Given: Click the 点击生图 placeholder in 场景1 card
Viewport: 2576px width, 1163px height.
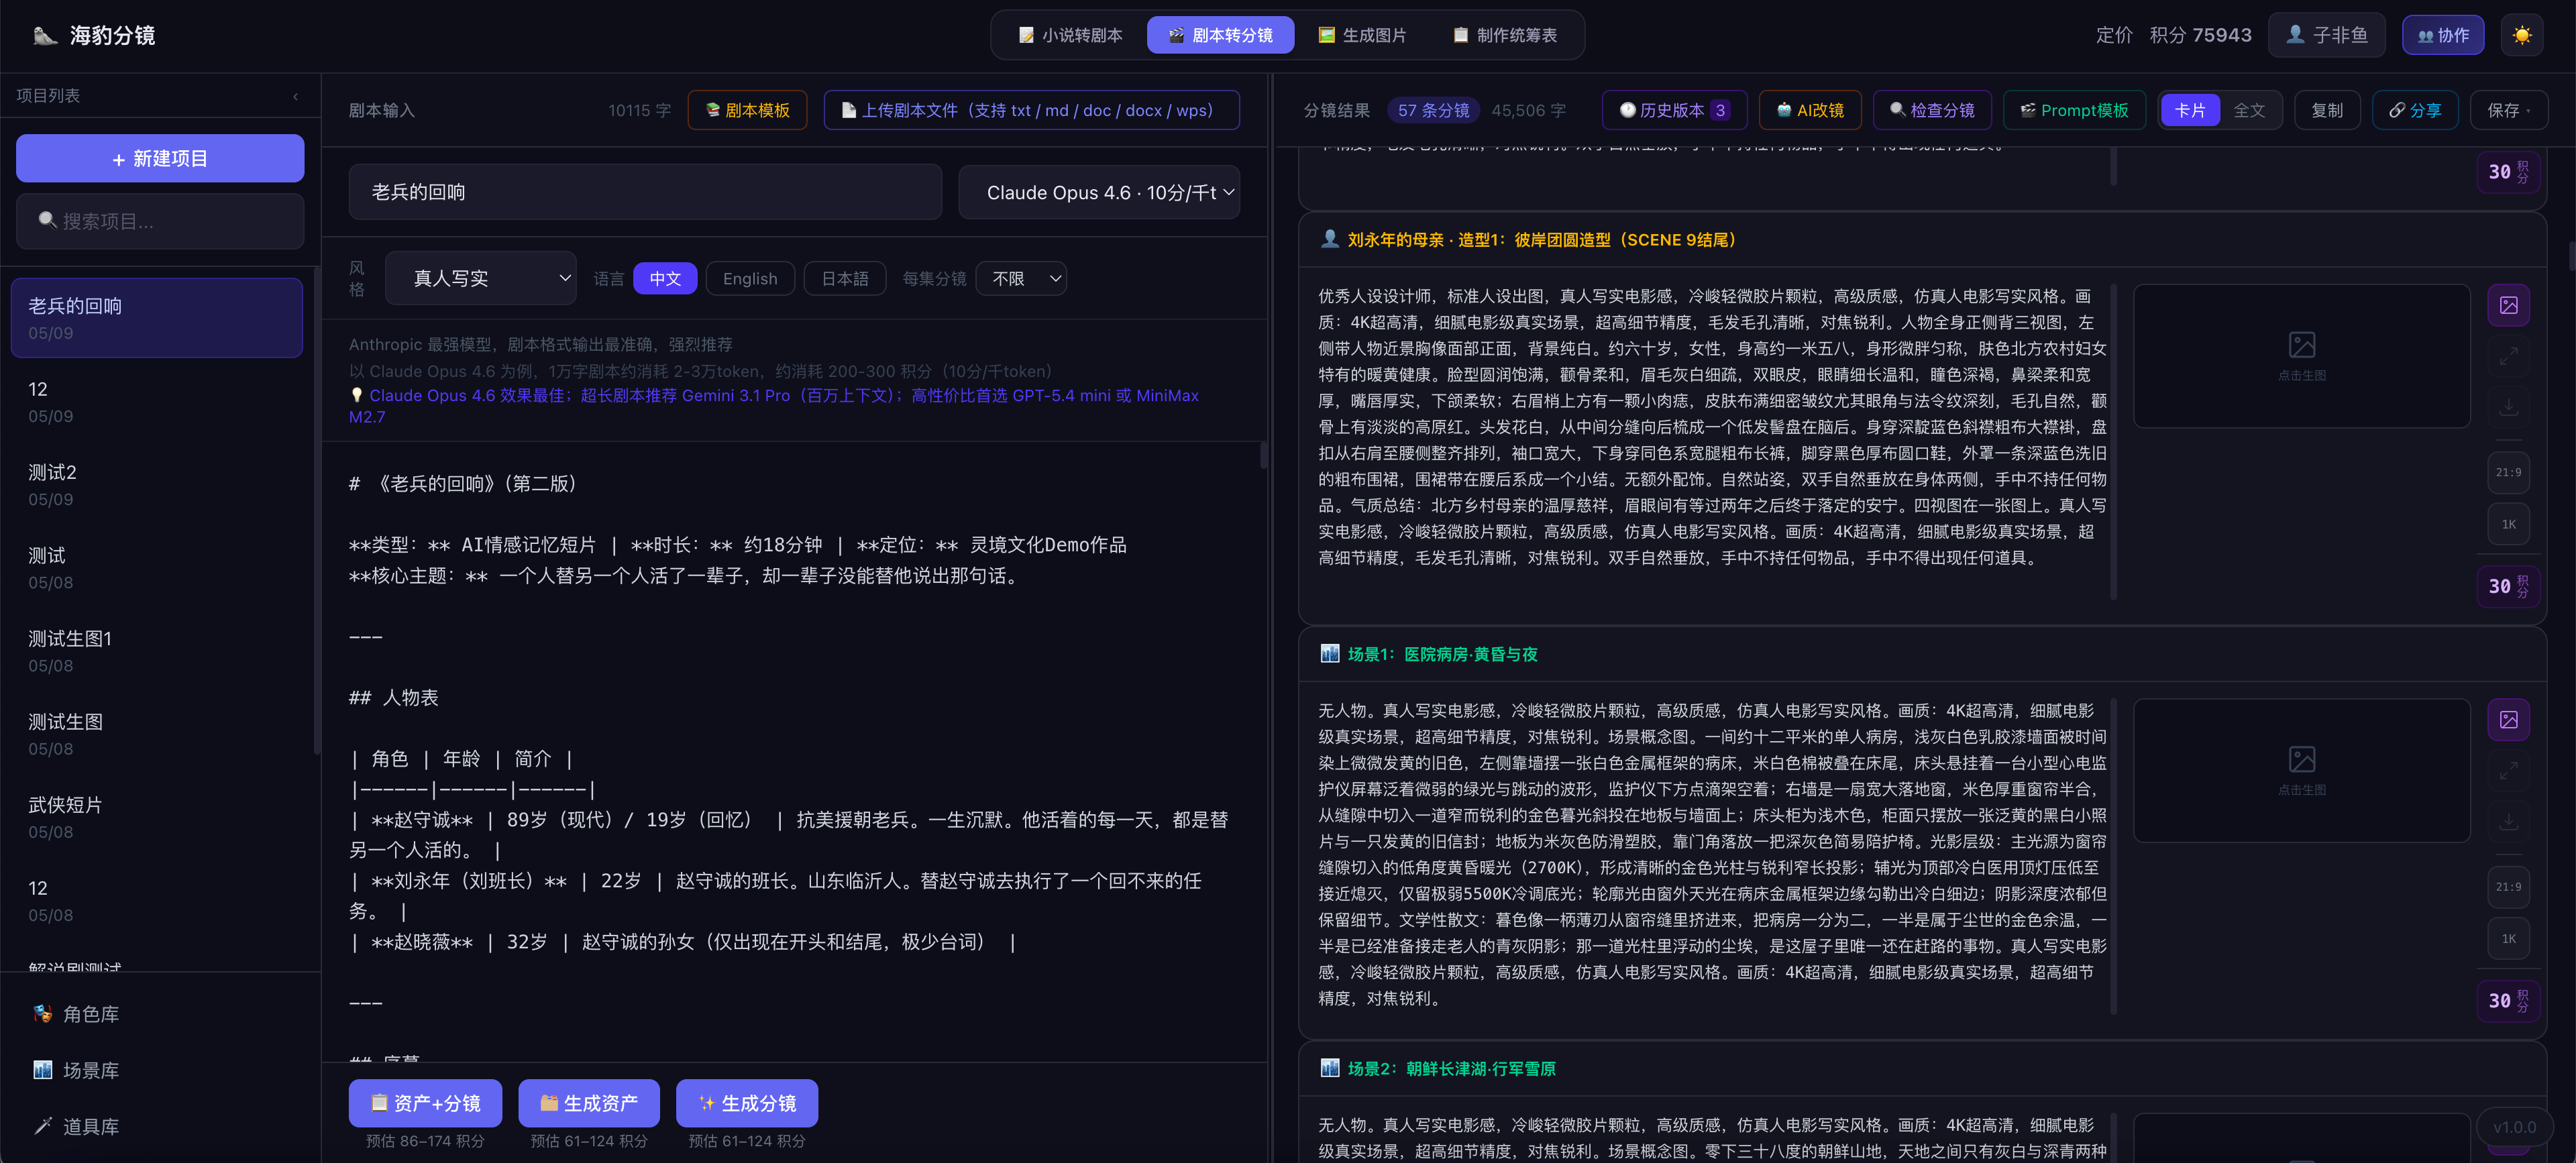Looking at the screenshot, I should point(2301,771).
